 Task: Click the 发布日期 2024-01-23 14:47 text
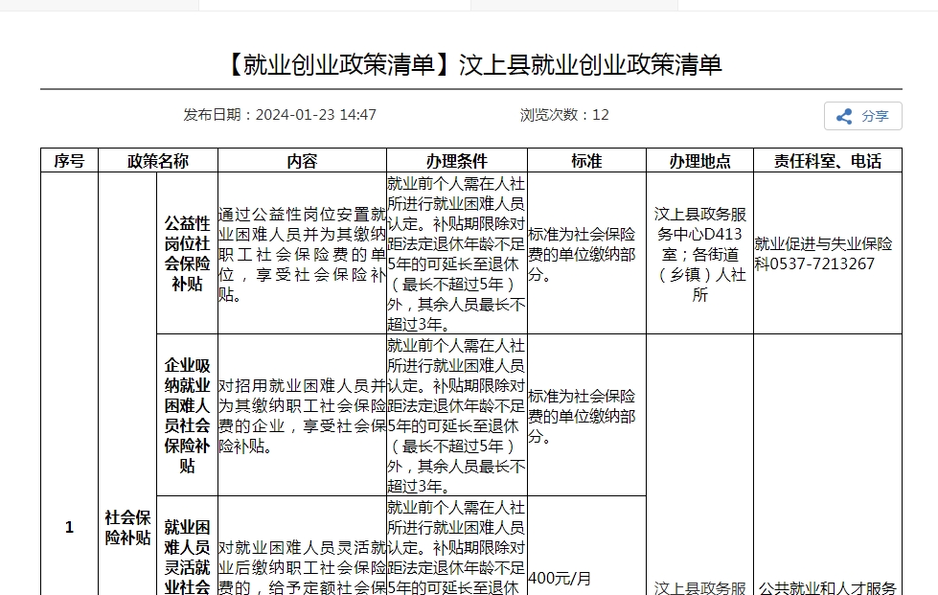pos(280,115)
